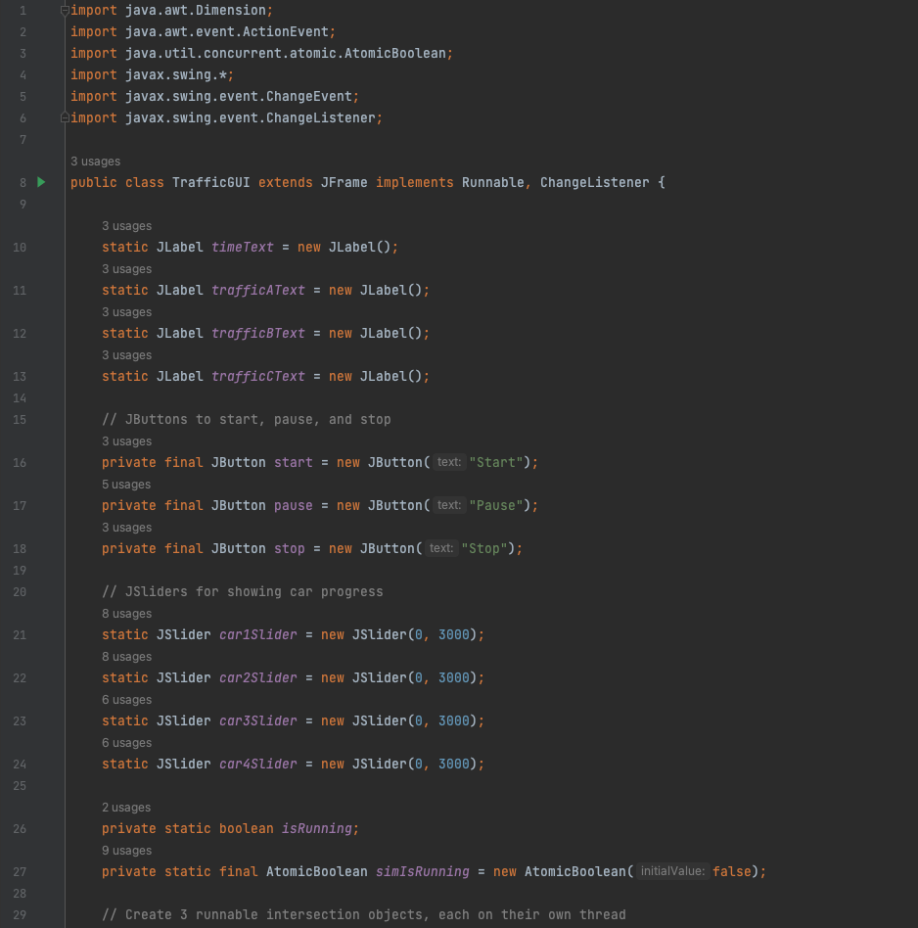The image size is (918, 928).
Task: Click the 'text:' parameter hint before "Stop"
Action: pos(441,548)
